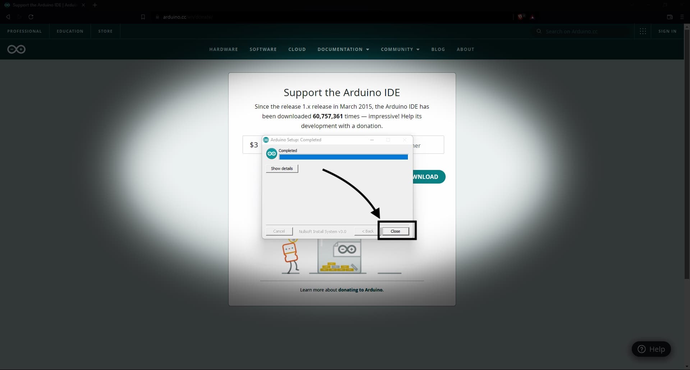690x370 pixels.
Task: Go to the STORE section
Action: point(105,31)
